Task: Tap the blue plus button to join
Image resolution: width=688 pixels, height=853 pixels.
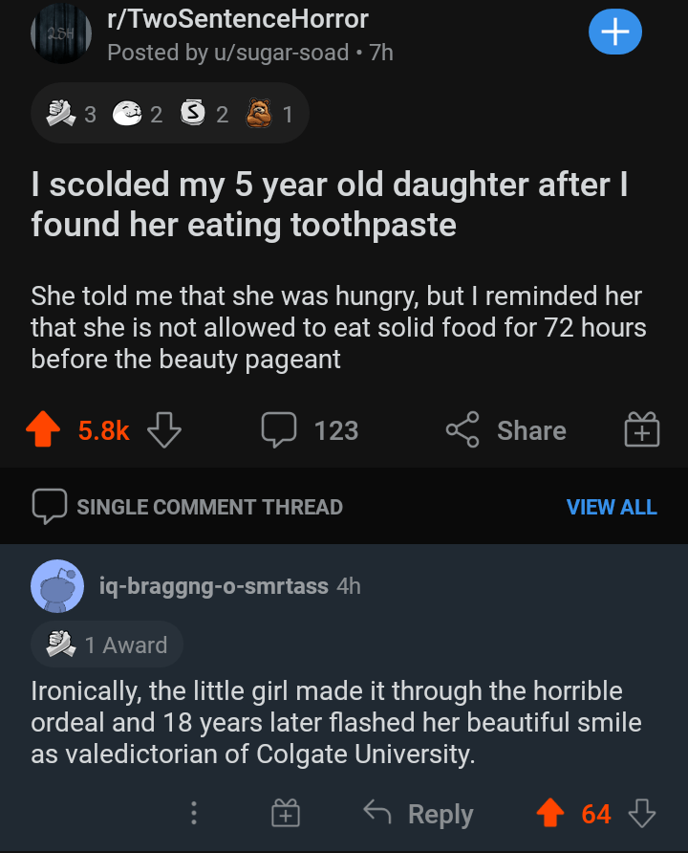Action: point(615,32)
